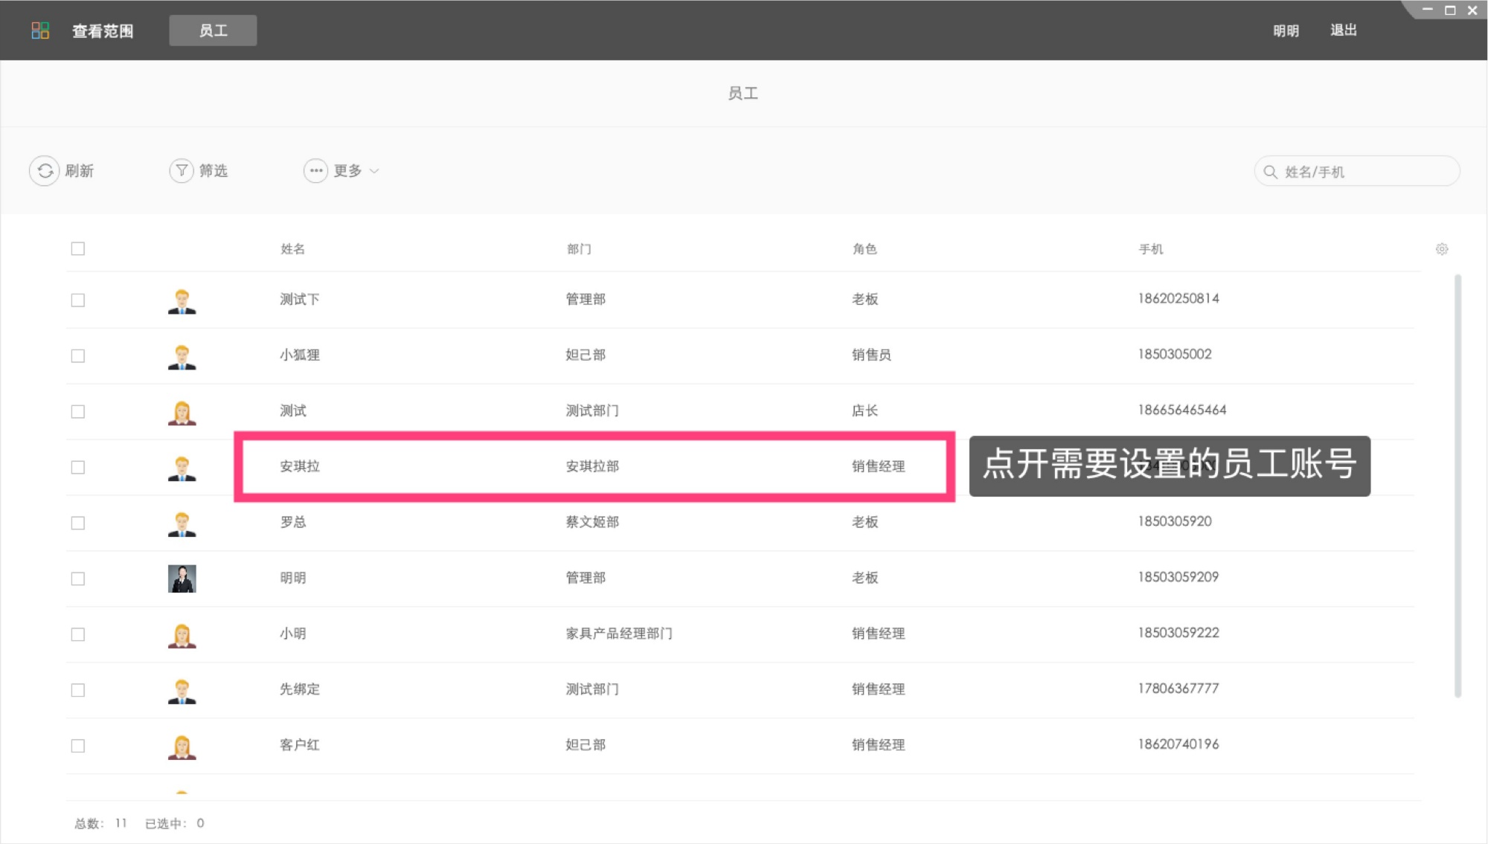
Task: Click the colorful app grid logo icon
Action: click(40, 30)
